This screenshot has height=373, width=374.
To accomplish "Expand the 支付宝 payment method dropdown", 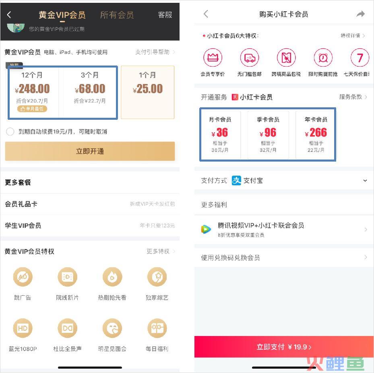I will 365,180.
